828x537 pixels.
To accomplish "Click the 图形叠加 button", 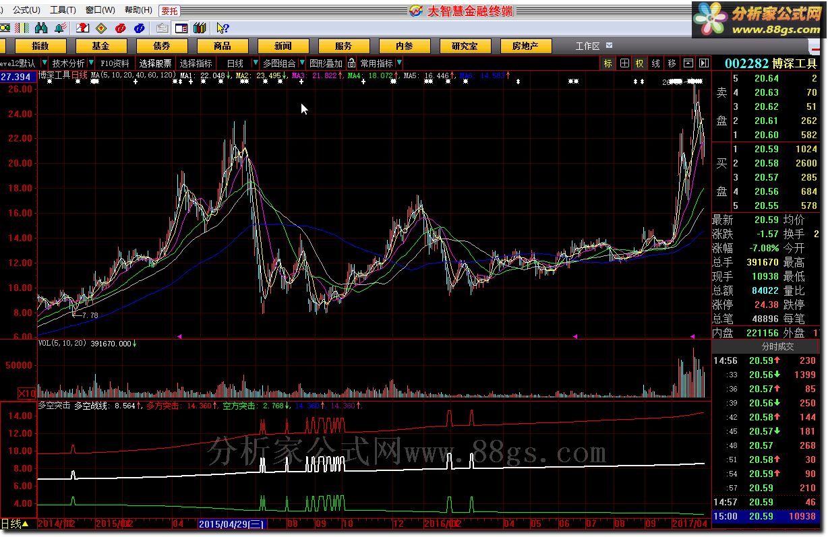I will (326, 63).
